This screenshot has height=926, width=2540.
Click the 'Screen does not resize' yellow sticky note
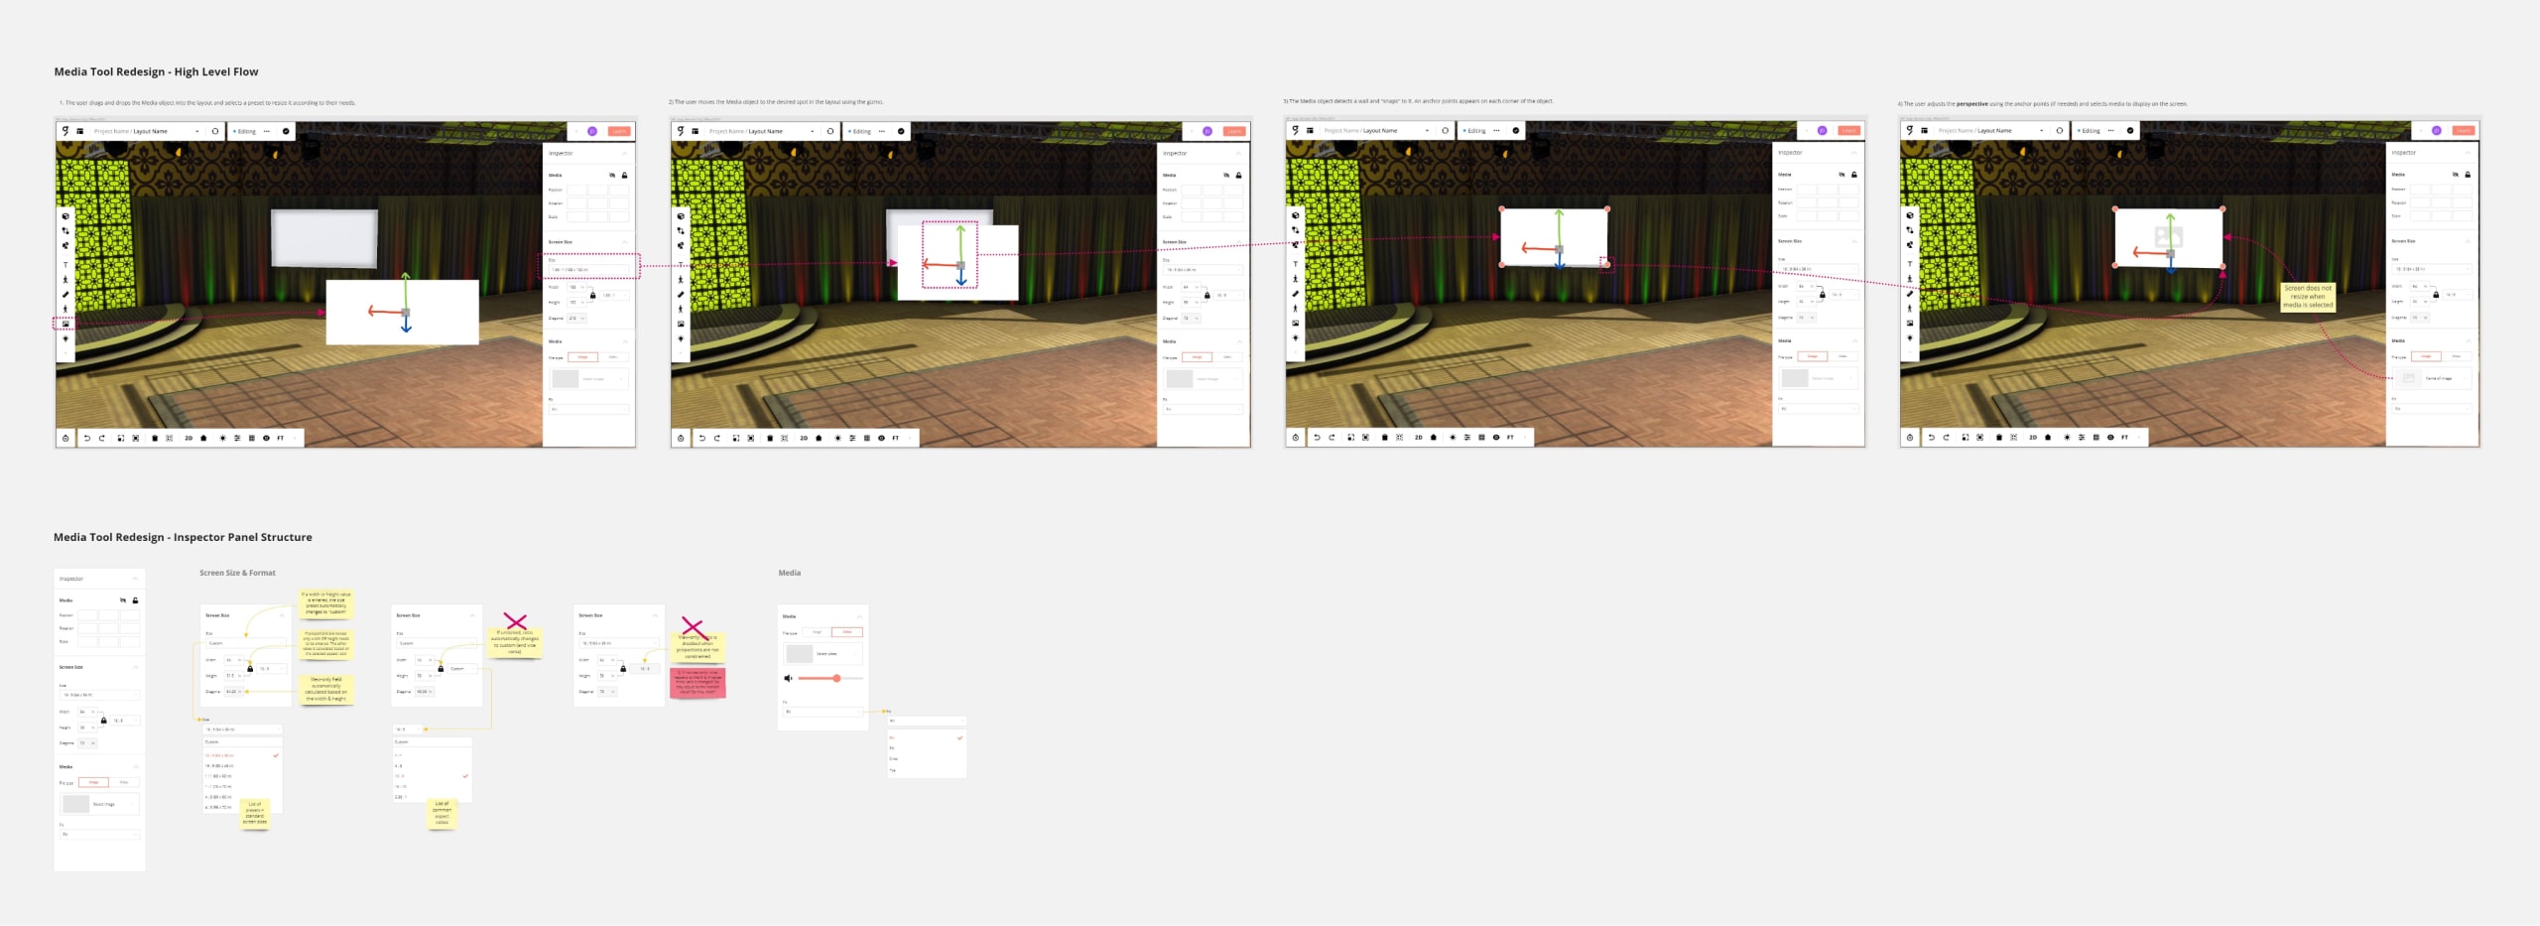coord(2308,297)
